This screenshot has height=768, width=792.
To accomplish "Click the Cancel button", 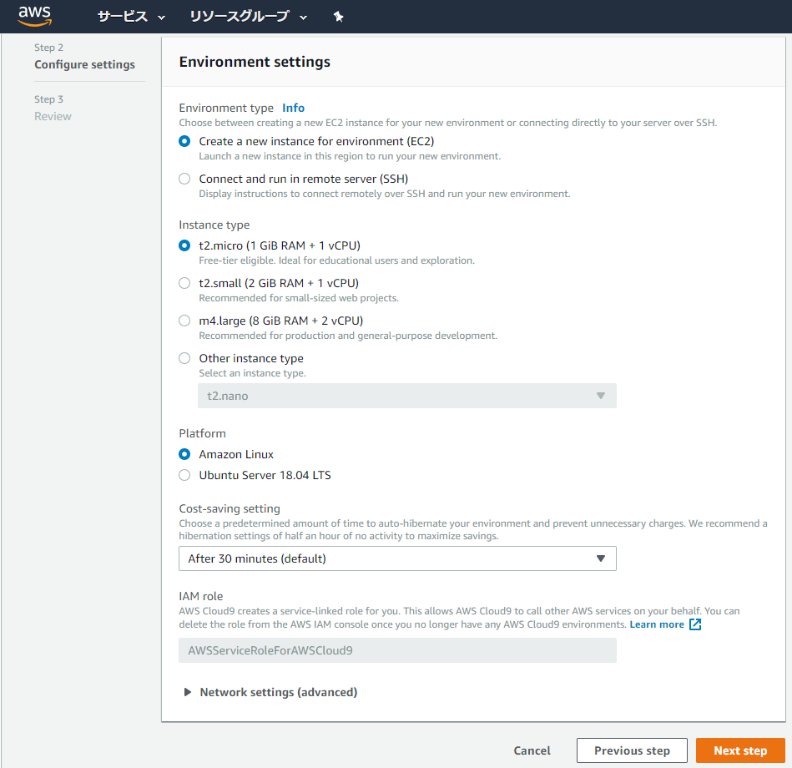I will 532,750.
